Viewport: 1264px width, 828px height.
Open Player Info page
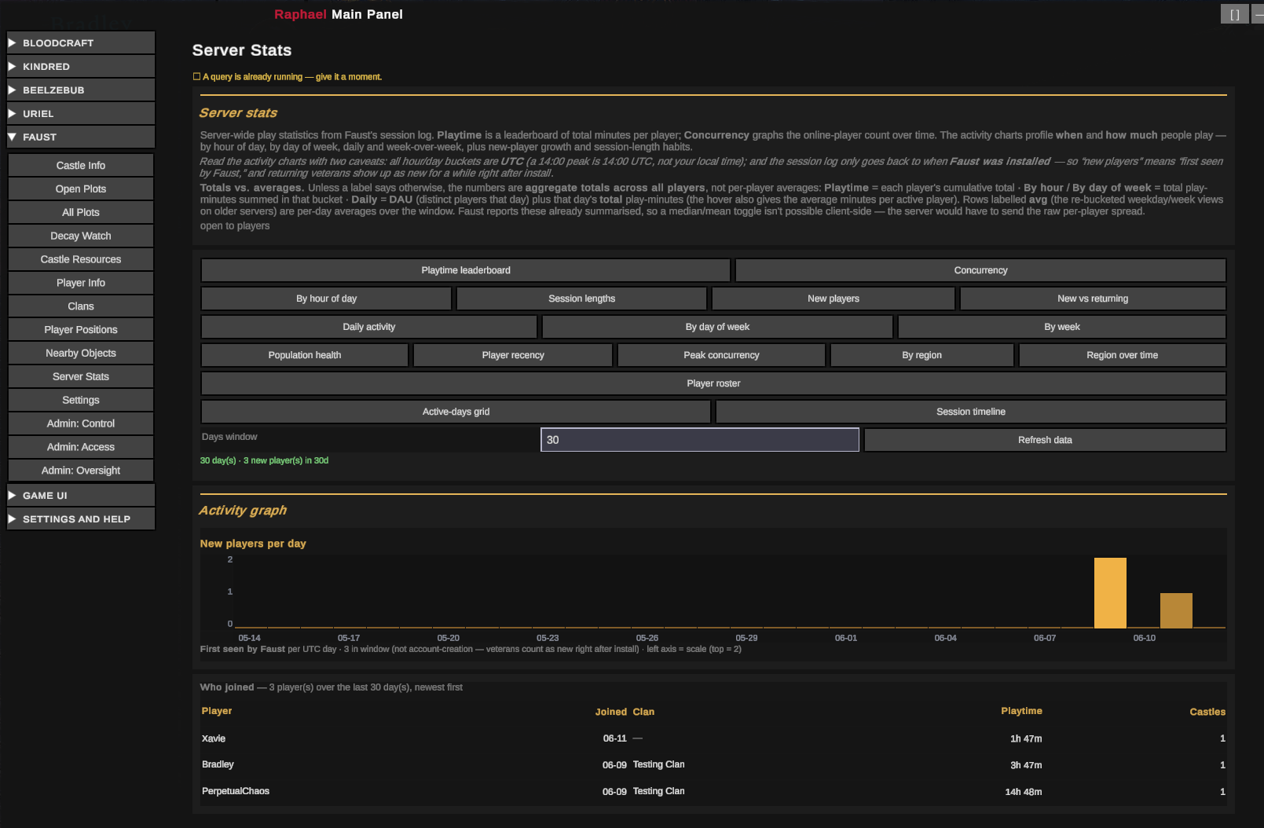[x=81, y=283]
